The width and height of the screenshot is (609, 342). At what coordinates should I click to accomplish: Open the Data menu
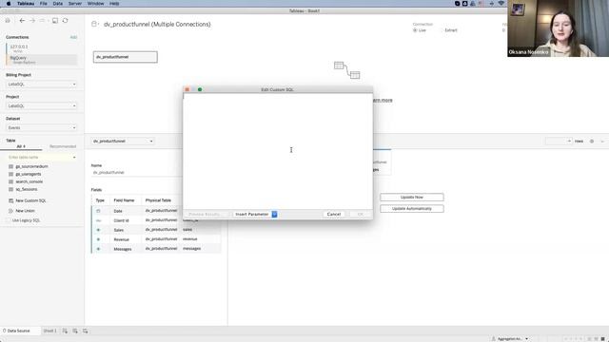57,4
